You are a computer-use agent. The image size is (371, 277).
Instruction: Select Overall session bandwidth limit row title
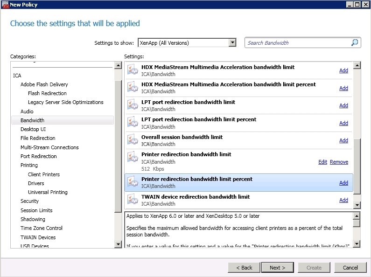(182, 137)
